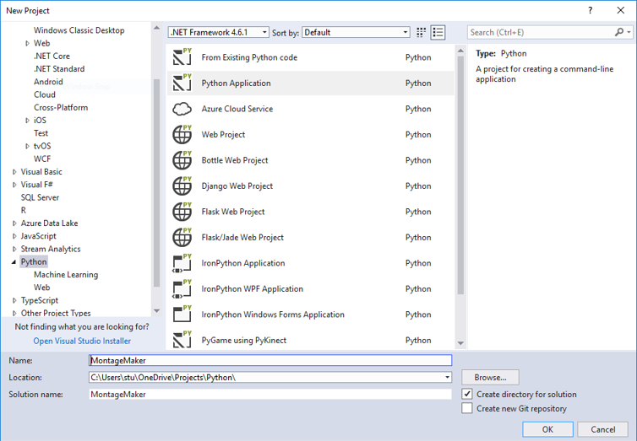The image size is (637, 441).
Task: Select the SQL Server category
Action: [40, 197]
